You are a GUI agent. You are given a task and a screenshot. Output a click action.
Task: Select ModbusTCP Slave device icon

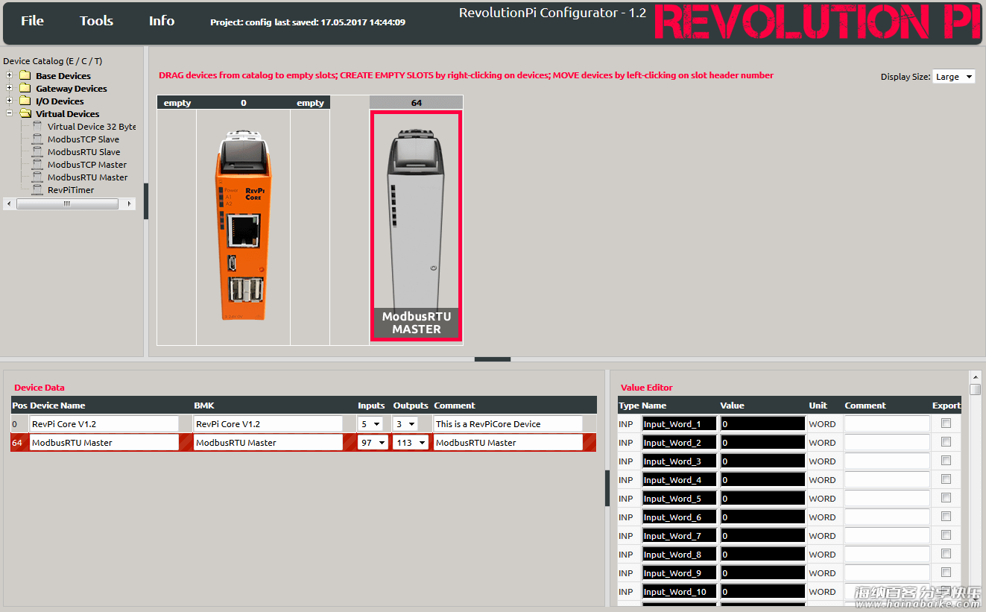pyautogui.click(x=38, y=139)
